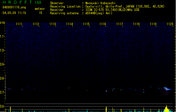Select the filename 0409091110.png

coord(14,7)
